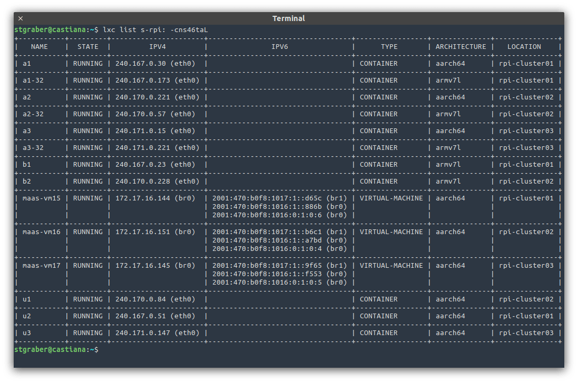Click the LOCATION column header
The width and height of the screenshot is (578, 383).
524,47
